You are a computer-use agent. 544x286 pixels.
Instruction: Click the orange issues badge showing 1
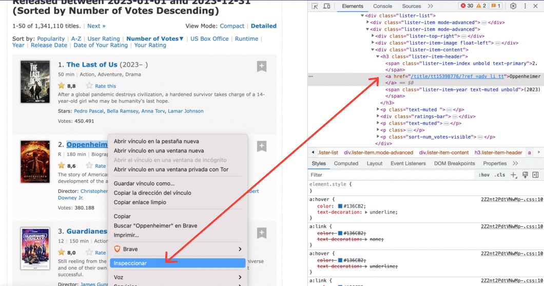pyautogui.click(x=496, y=6)
